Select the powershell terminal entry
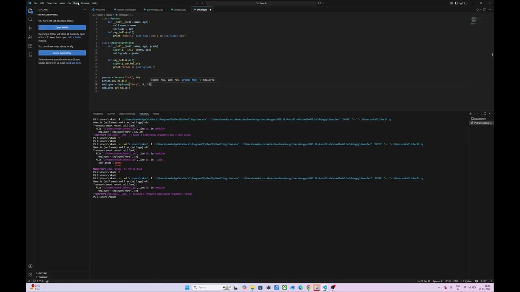Viewport: 520px width, 292px height. [x=481, y=119]
